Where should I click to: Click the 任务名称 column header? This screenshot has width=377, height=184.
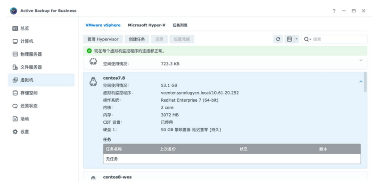[x=114, y=149]
